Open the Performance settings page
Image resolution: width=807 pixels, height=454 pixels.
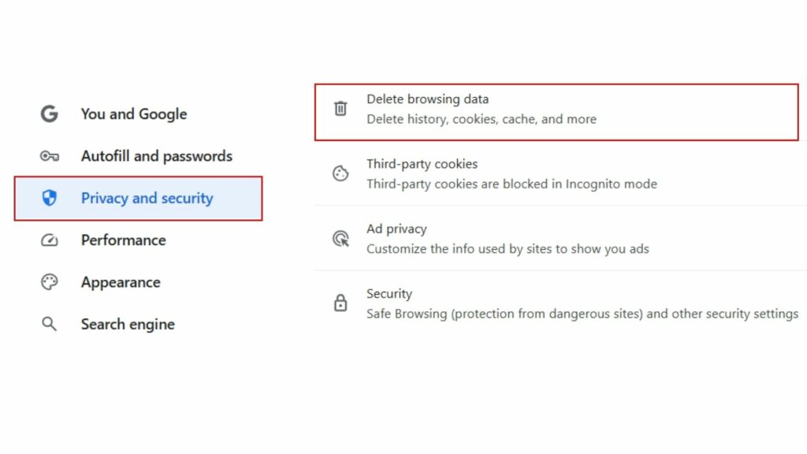(123, 240)
